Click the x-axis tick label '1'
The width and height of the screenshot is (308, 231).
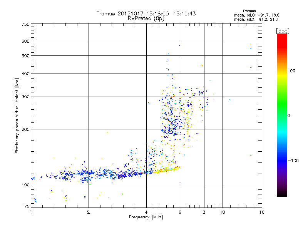coord(31,212)
